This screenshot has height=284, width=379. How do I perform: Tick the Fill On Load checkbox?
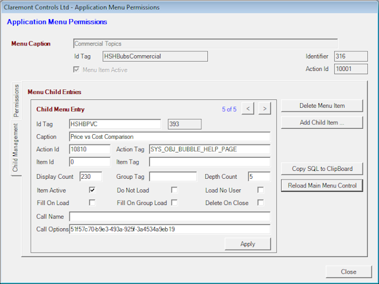[x=92, y=202]
